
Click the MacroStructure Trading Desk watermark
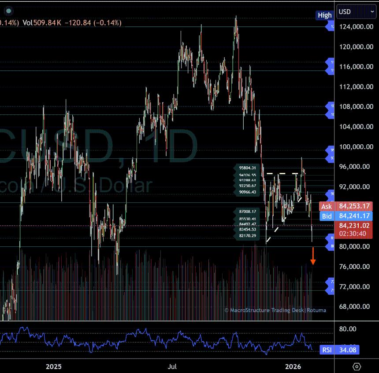pos(275,310)
